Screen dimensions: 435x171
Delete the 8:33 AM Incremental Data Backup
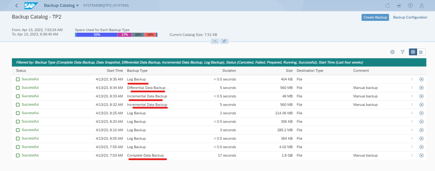tap(421, 96)
